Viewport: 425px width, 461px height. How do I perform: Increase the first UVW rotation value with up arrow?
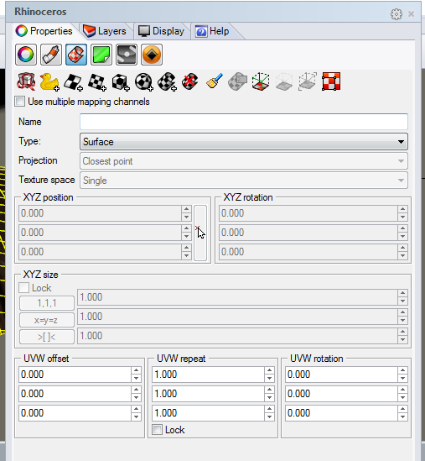click(x=402, y=370)
